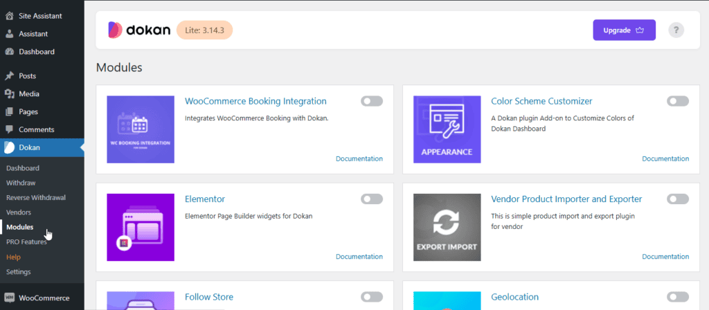This screenshot has width=709, height=310.
Task: Open the Color Scheme Customizer title link
Action: (541, 101)
